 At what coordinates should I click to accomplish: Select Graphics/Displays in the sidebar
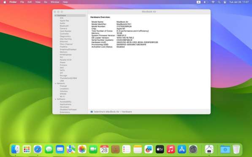click(68, 49)
